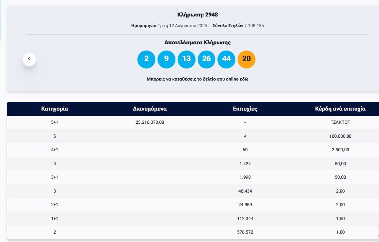Click distributed amount 25.216.370,00
The width and height of the screenshot is (379, 242).
pyautogui.click(x=150, y=122)
